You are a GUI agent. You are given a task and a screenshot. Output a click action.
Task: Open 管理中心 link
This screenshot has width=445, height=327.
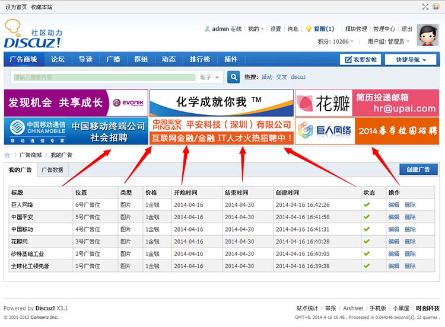coord(384,29)
